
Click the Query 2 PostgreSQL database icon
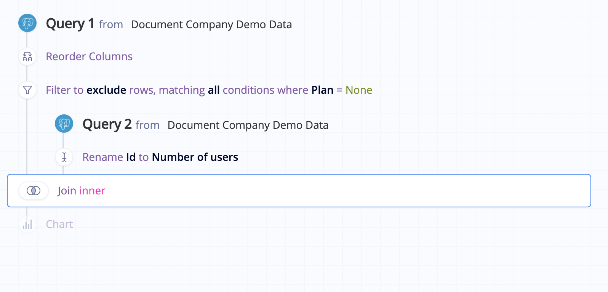64,124
